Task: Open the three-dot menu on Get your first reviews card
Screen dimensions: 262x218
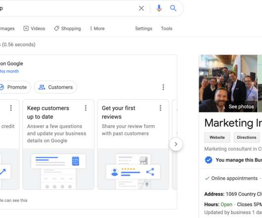Action: (x=160, y=108)
